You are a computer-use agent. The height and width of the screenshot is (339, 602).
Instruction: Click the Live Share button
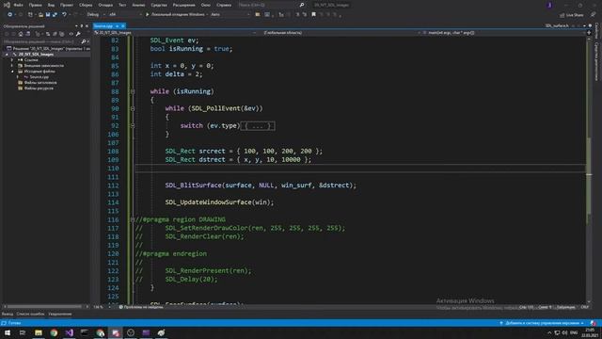572,15
